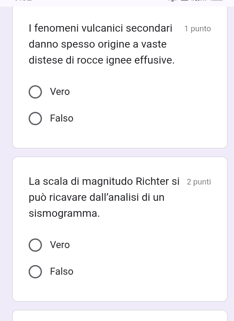
Task: Click the 'La scala di magnitudo Richter' heading line
Action: pyautogui.click(x=104, y=181)
